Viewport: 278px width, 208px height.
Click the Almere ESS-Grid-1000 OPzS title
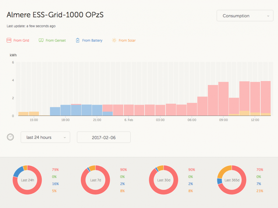55,15
